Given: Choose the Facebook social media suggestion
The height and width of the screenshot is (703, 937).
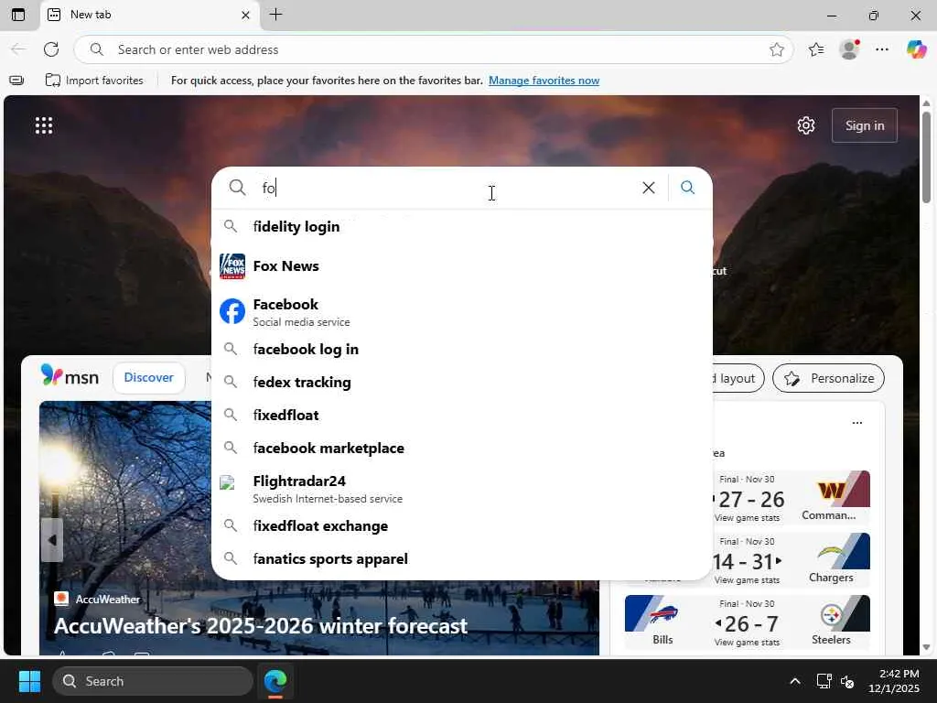Looking at the screenshot, I should 462,312.
